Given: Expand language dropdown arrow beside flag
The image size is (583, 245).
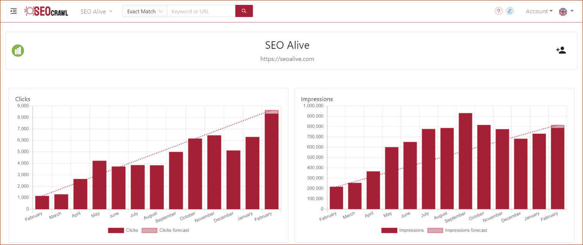Looking at the screenshot, I should coord(572,11).
